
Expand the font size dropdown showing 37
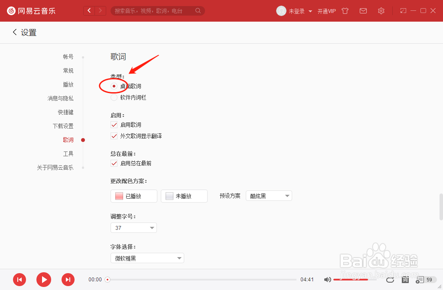pos(134,227)
